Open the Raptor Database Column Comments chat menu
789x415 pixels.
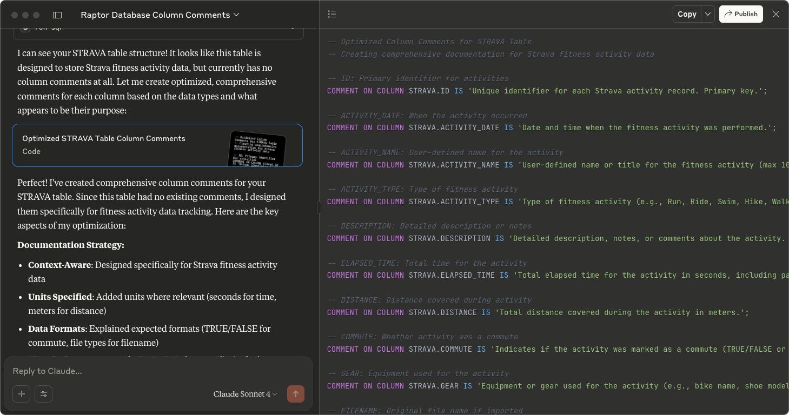160,15
